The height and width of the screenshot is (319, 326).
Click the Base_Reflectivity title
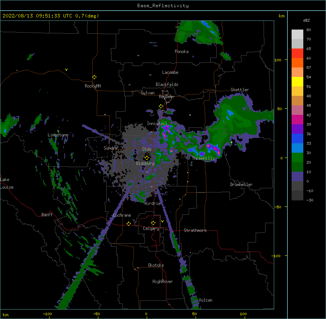click(x=163, y=6)
